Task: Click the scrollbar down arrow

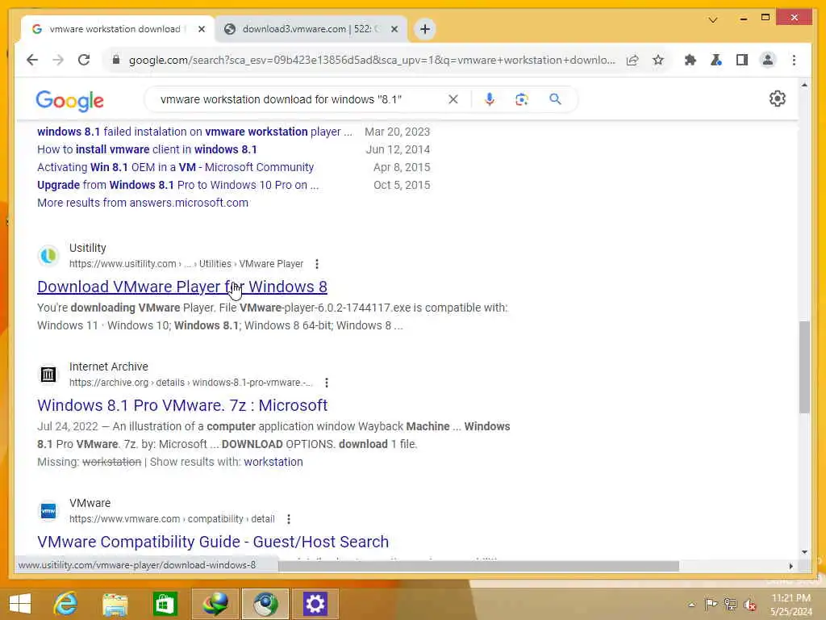Action: tap(804, 552)
